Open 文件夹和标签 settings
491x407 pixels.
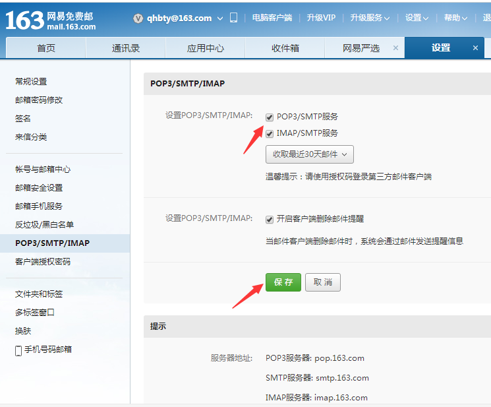click(39, 294)
